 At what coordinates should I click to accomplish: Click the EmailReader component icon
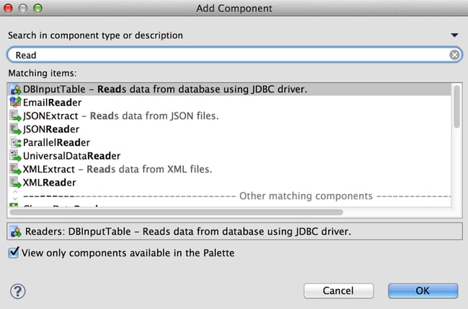point(16,103)
